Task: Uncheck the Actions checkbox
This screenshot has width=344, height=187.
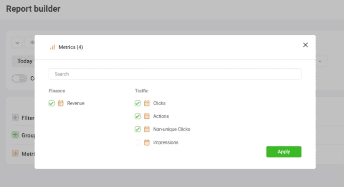Action: [138, 116]
